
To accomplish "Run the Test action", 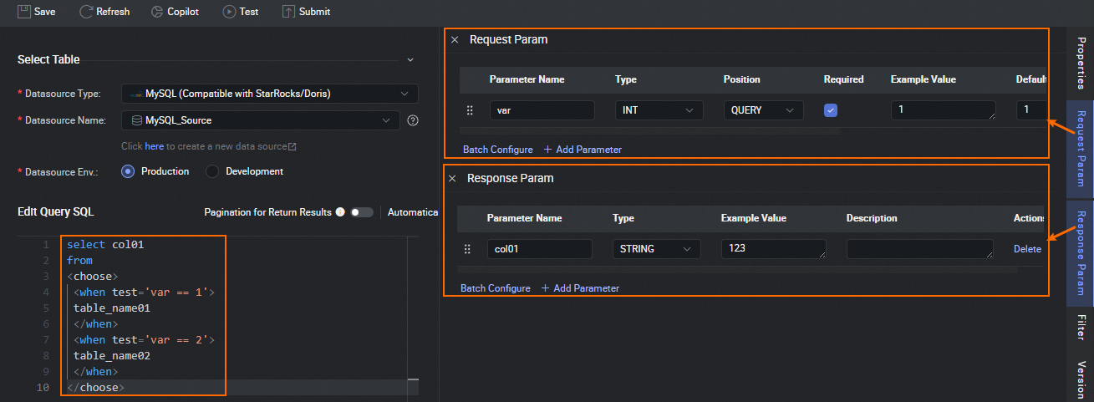I will pyautogui.click(x=229, y=12).
